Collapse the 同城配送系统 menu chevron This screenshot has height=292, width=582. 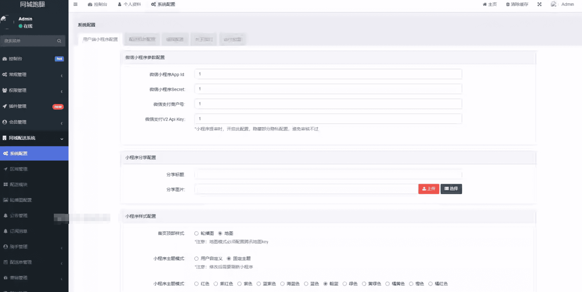click(x=62, y=139)
